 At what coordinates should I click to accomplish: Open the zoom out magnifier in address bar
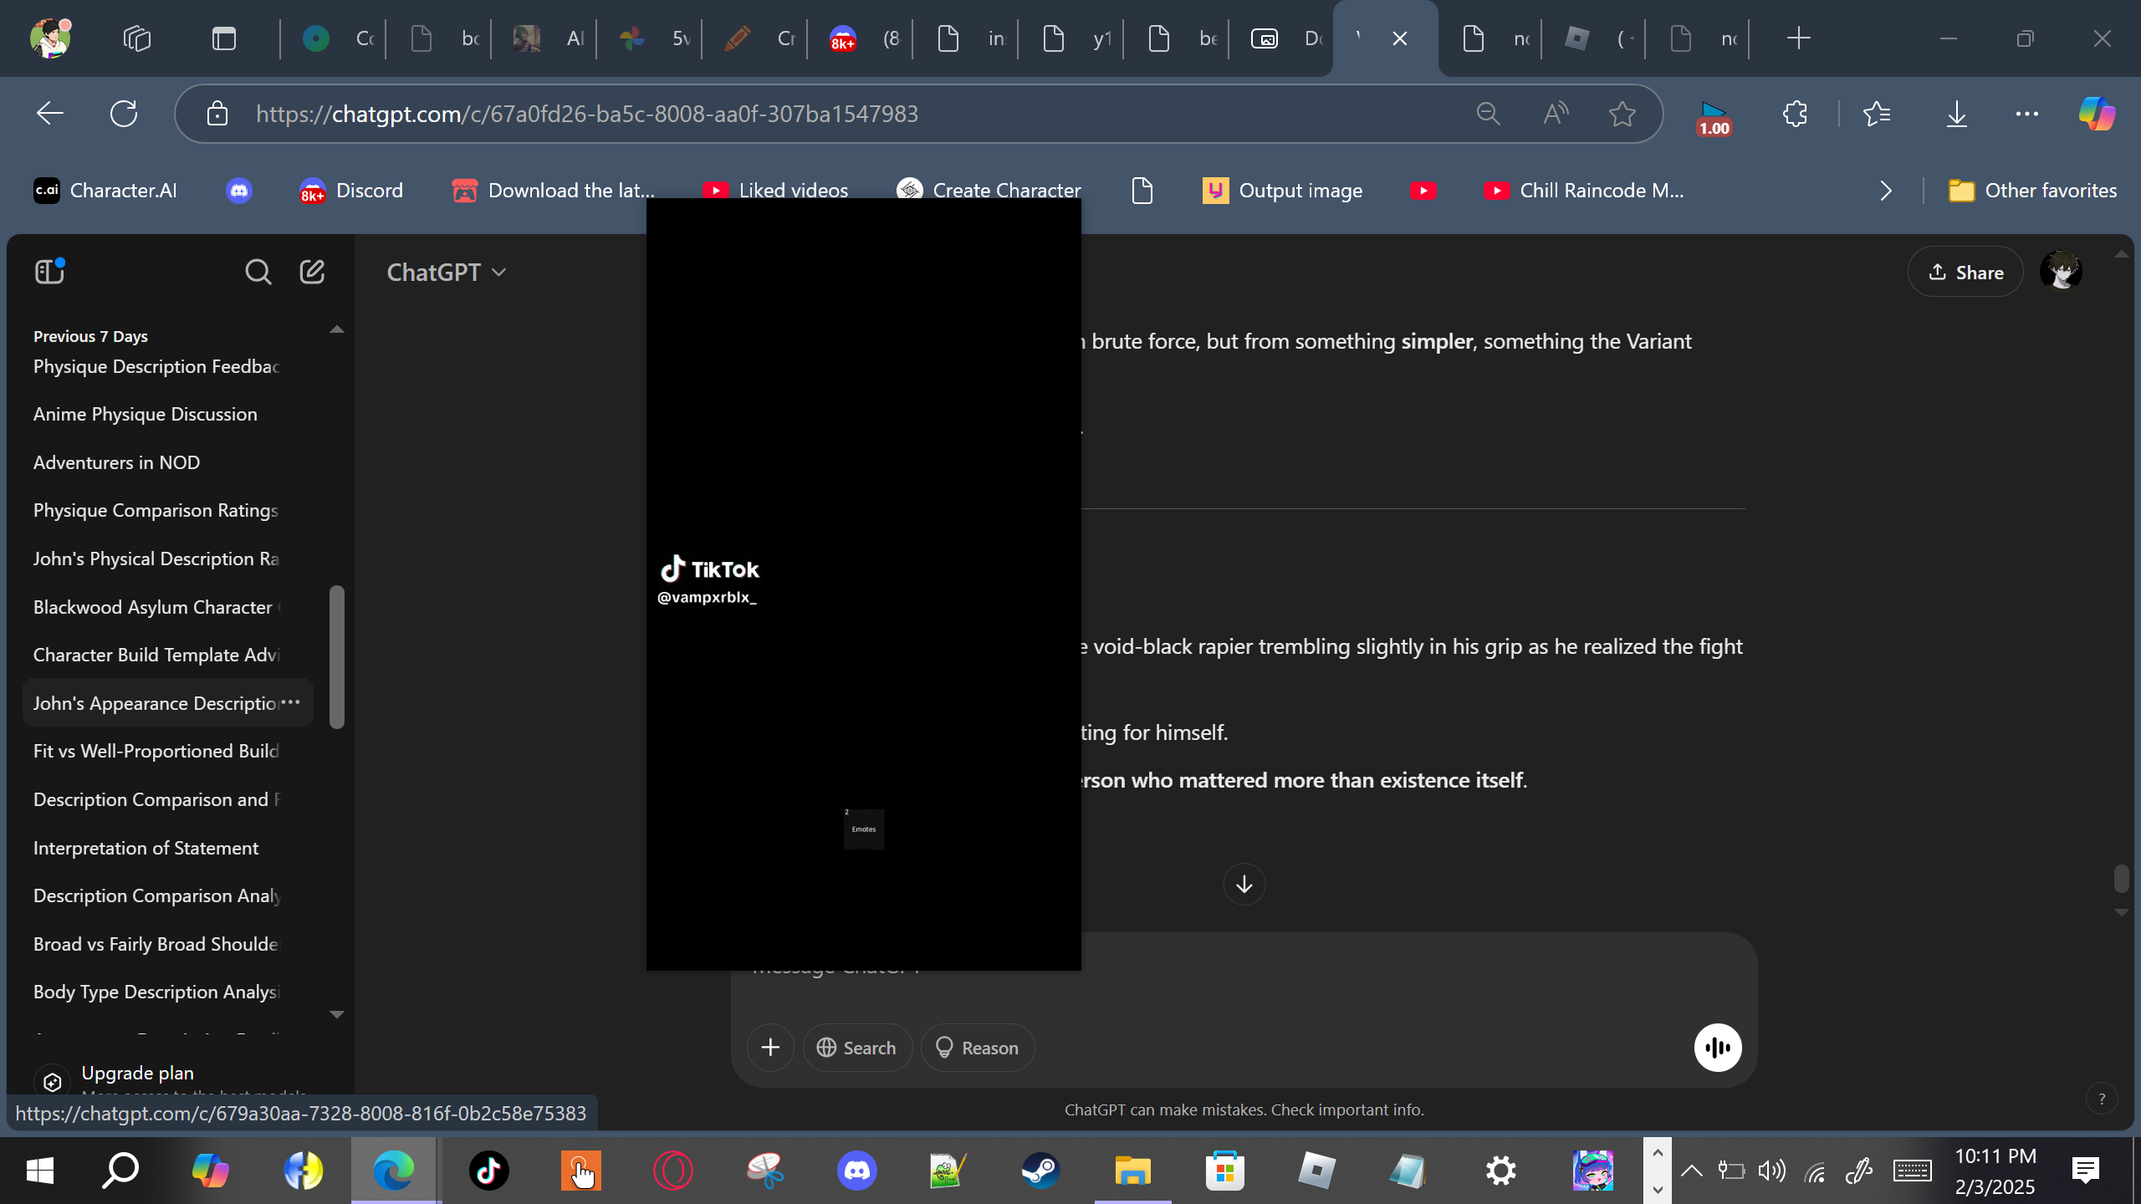1489,114
